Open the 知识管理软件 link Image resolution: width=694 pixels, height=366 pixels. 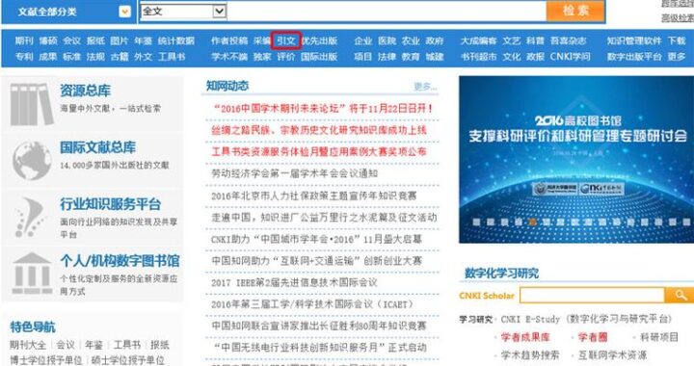tap(634, 41)
